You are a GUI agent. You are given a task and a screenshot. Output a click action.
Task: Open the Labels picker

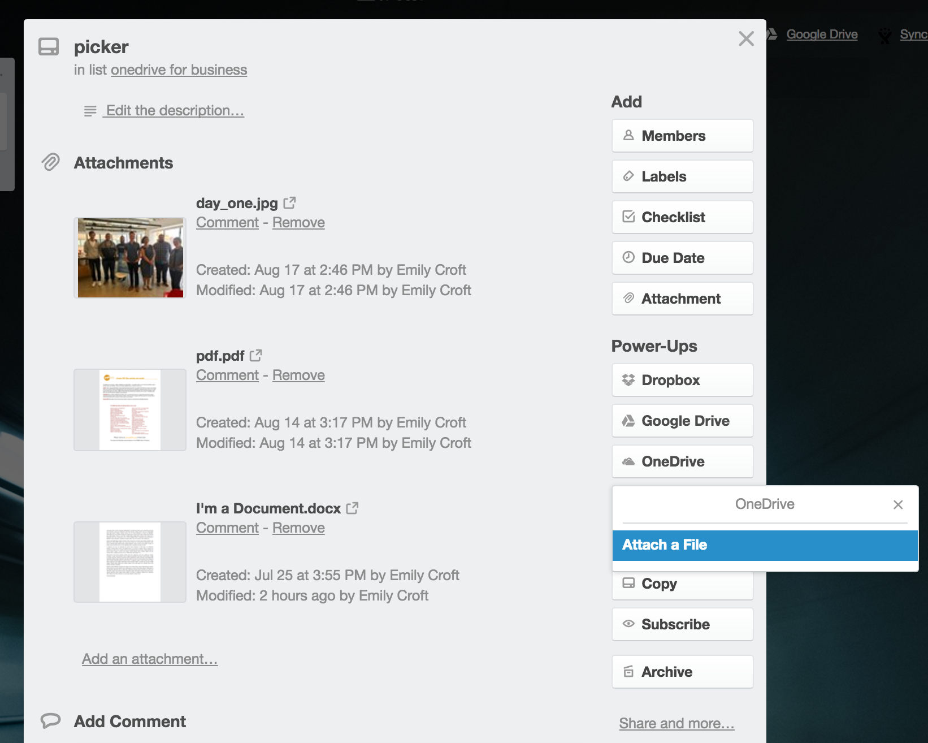click(x=682, y=176)
